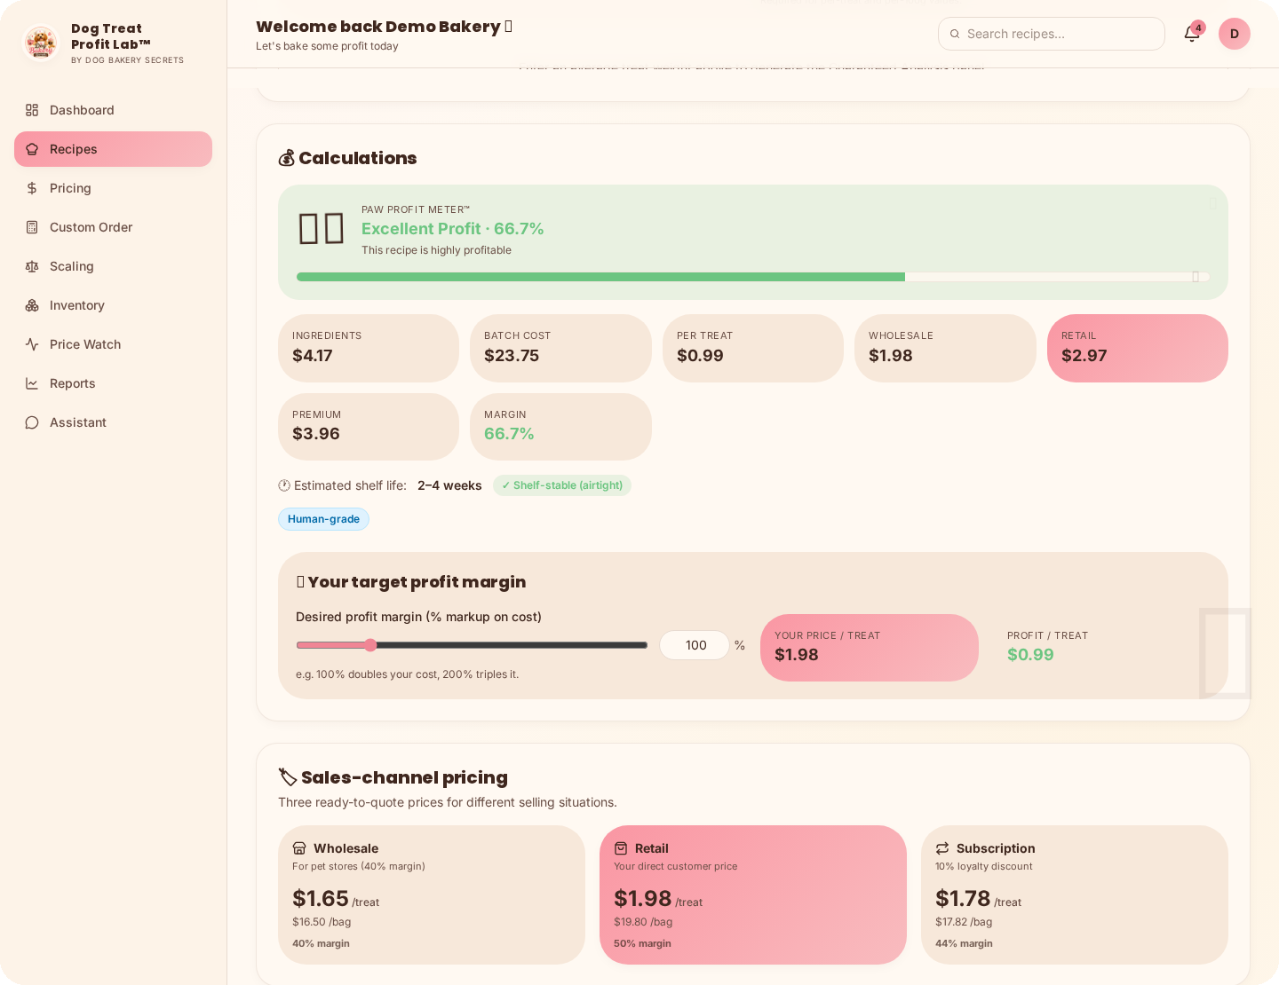Click the Dog Treat Profit Lab logo
The image size is (1279, 985).
[x=41, y=43]
